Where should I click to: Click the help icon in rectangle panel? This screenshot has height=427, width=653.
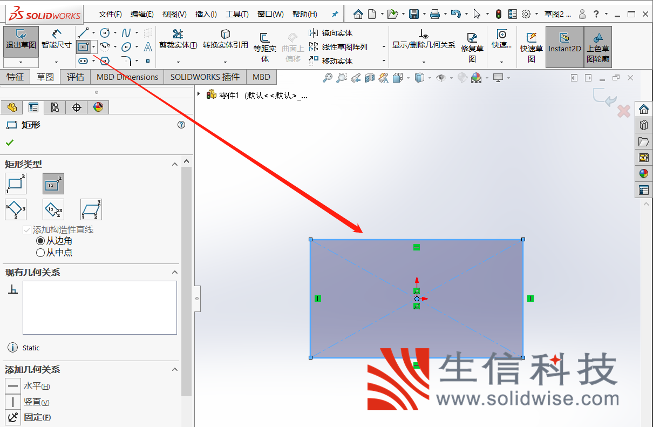coord(181,125)
